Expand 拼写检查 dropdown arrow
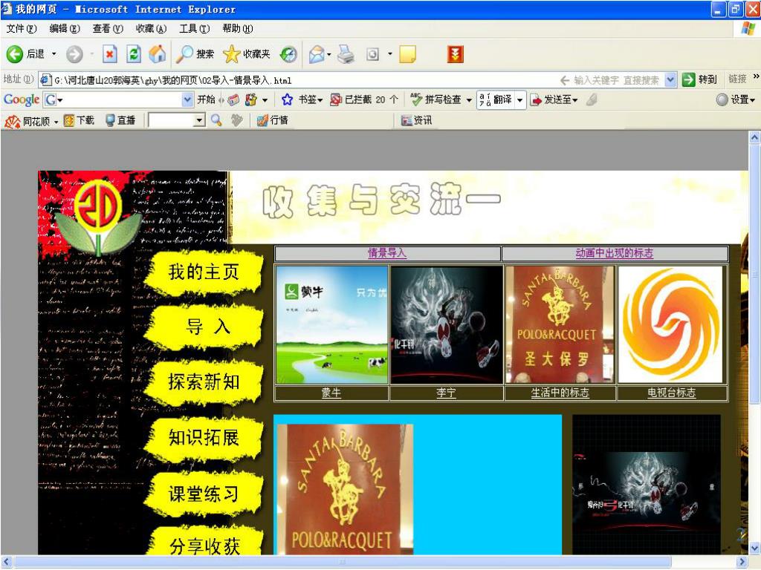761x570 pixels. [x=470, y=100]
